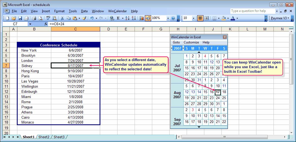Select the Hong Kong cell
296x142 pixels.
[34, 71]
